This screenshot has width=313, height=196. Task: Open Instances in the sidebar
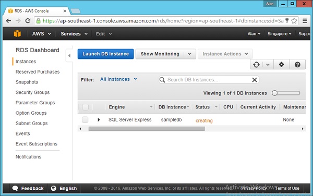tap(26, 62)
